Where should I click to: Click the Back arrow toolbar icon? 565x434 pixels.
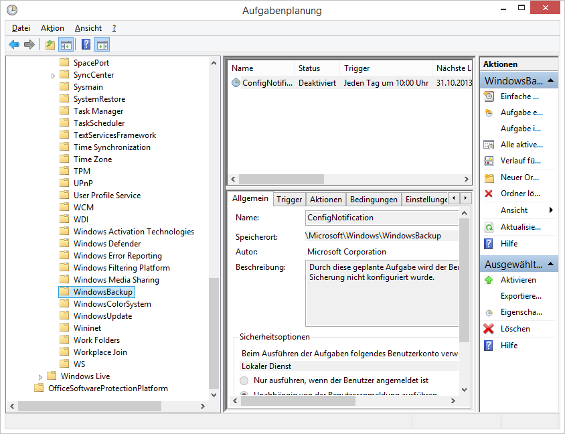(14, 45)
